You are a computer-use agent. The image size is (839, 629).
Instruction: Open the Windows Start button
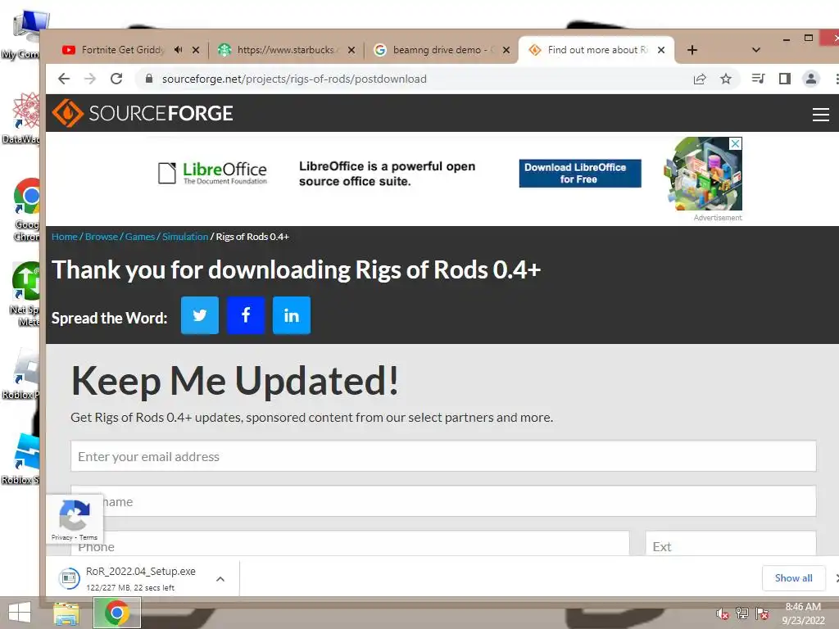pos(20,613)
